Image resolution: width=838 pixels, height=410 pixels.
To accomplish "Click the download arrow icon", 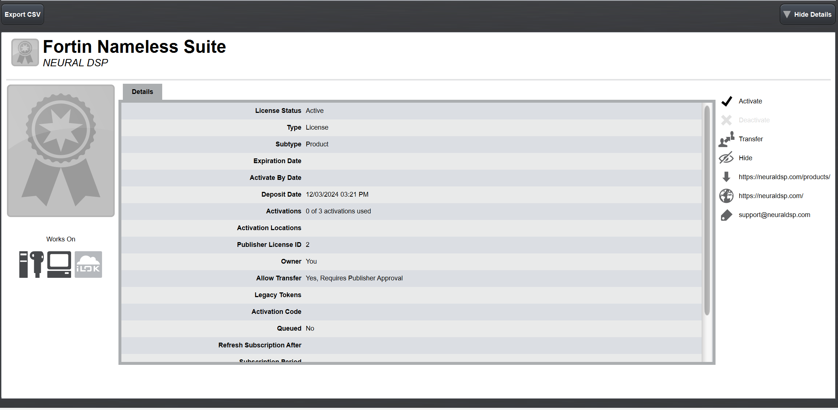I will (726, 177).
